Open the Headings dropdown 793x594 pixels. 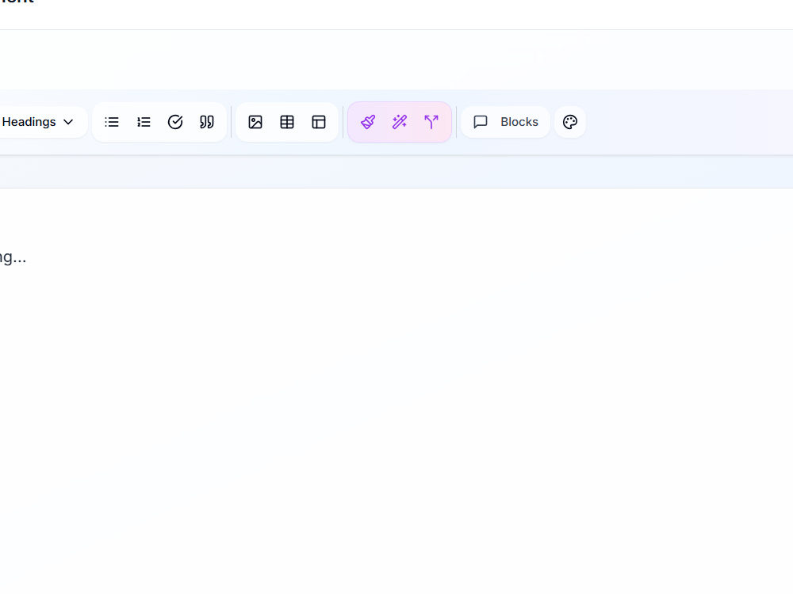pyautogui.click(x=38, y=122)
